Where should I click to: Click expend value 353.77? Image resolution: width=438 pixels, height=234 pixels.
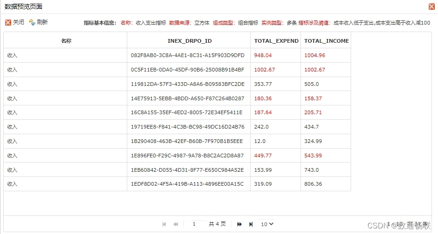pyautogui.click(x=263, y=84)
